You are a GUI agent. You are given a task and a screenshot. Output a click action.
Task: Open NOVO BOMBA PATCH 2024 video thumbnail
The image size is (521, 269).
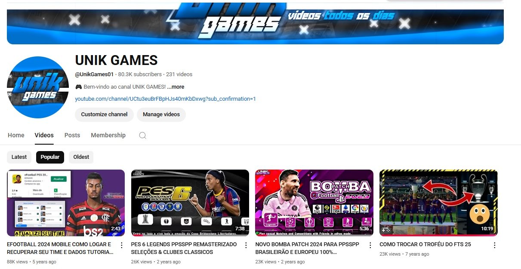[314, 203]
